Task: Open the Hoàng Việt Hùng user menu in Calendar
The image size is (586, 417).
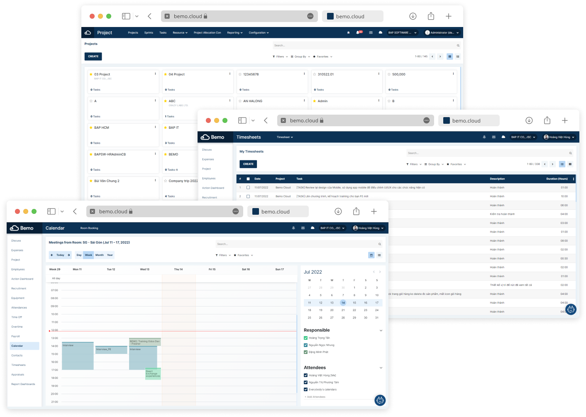Action: coord(369,228)
